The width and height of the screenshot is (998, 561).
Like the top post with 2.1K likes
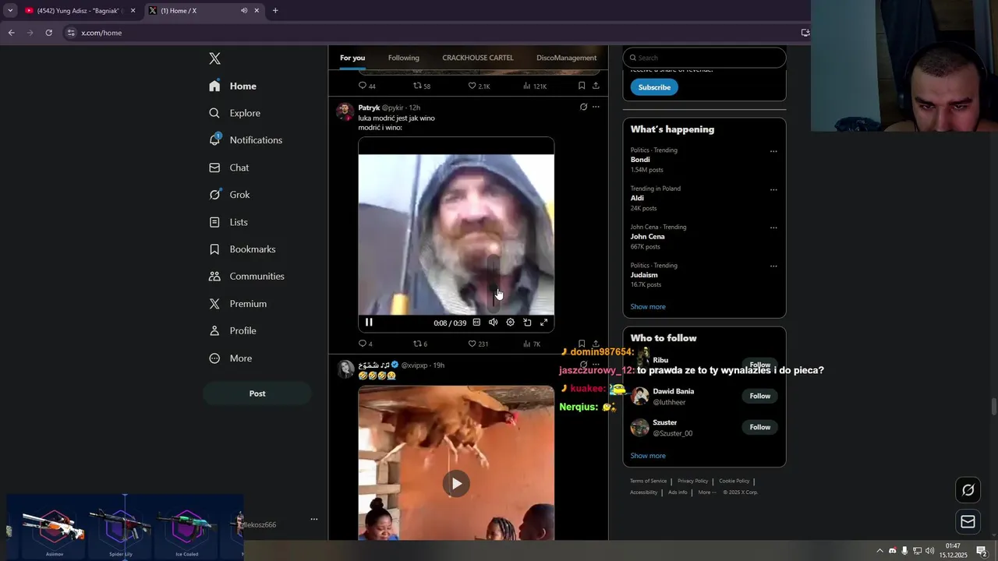[x=479, y=86]
